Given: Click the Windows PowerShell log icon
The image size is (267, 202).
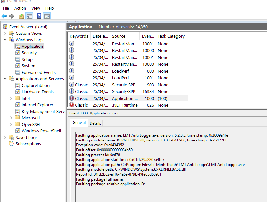Looking at the screenshot, I should click(18, 131).
